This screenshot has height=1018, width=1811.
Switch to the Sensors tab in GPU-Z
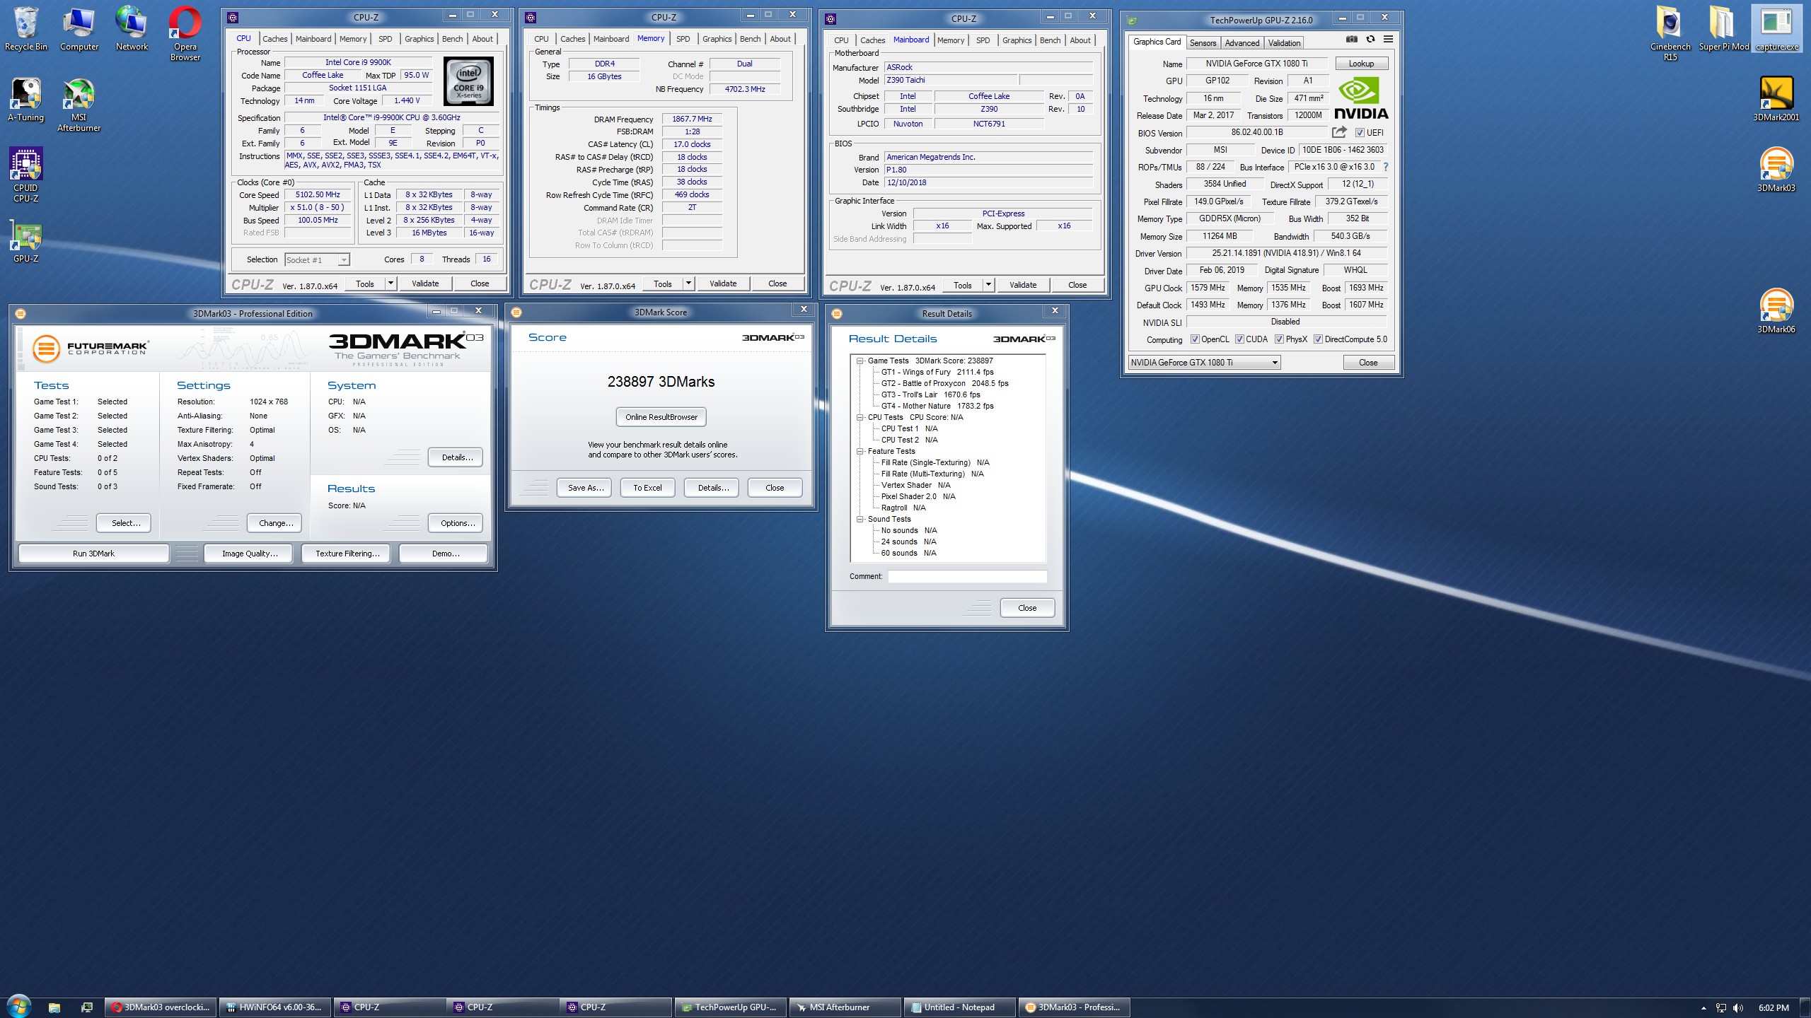[1203, 42]
